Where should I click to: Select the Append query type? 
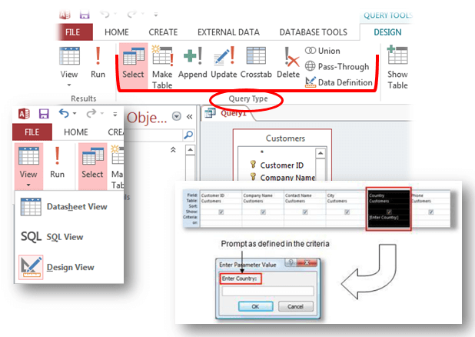click(193, 63)
